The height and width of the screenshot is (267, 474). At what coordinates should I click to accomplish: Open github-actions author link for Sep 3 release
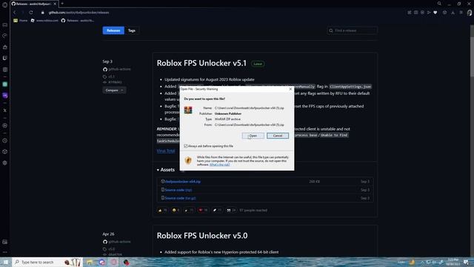(119, 69)
